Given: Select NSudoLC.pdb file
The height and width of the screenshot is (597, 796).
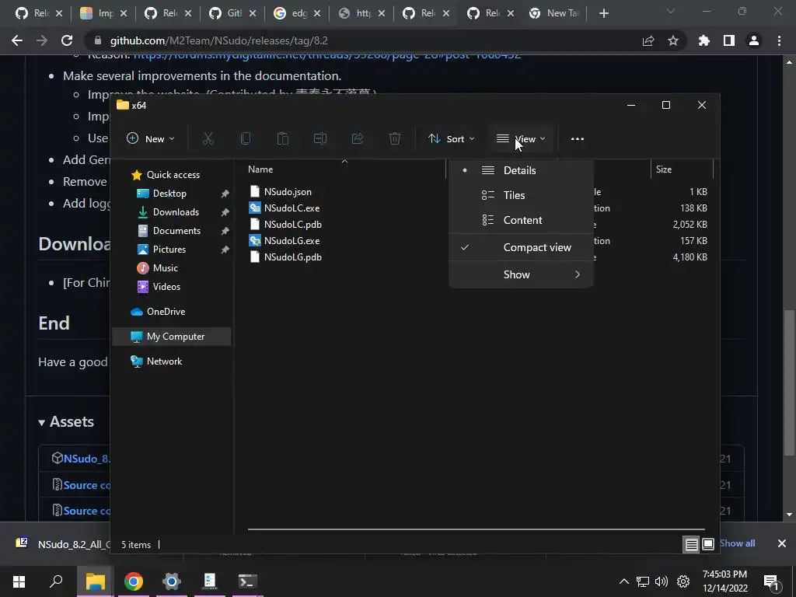Looking at the screenshot, I should point(292,225).
